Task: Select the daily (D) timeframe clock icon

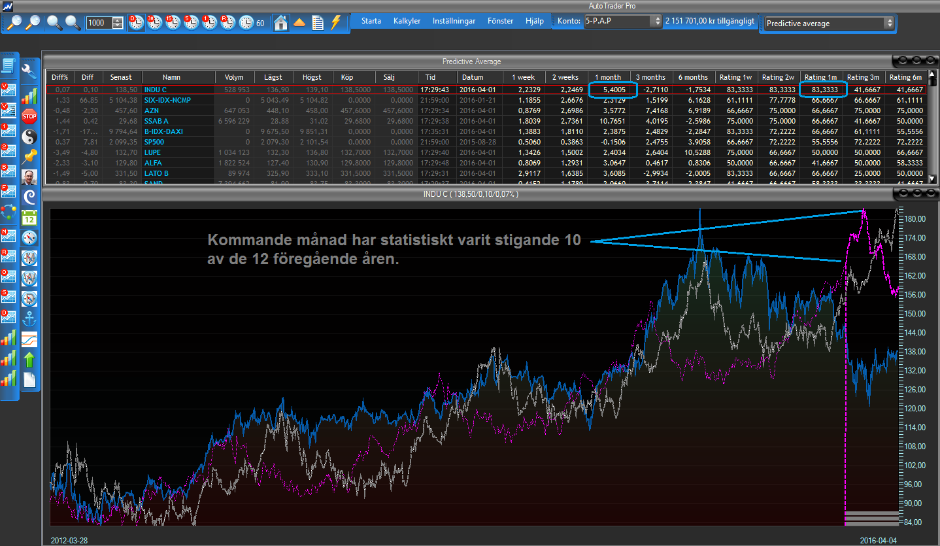Action: tap(136, 22)
